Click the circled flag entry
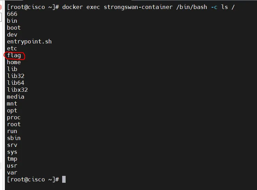 coord(14,55)
